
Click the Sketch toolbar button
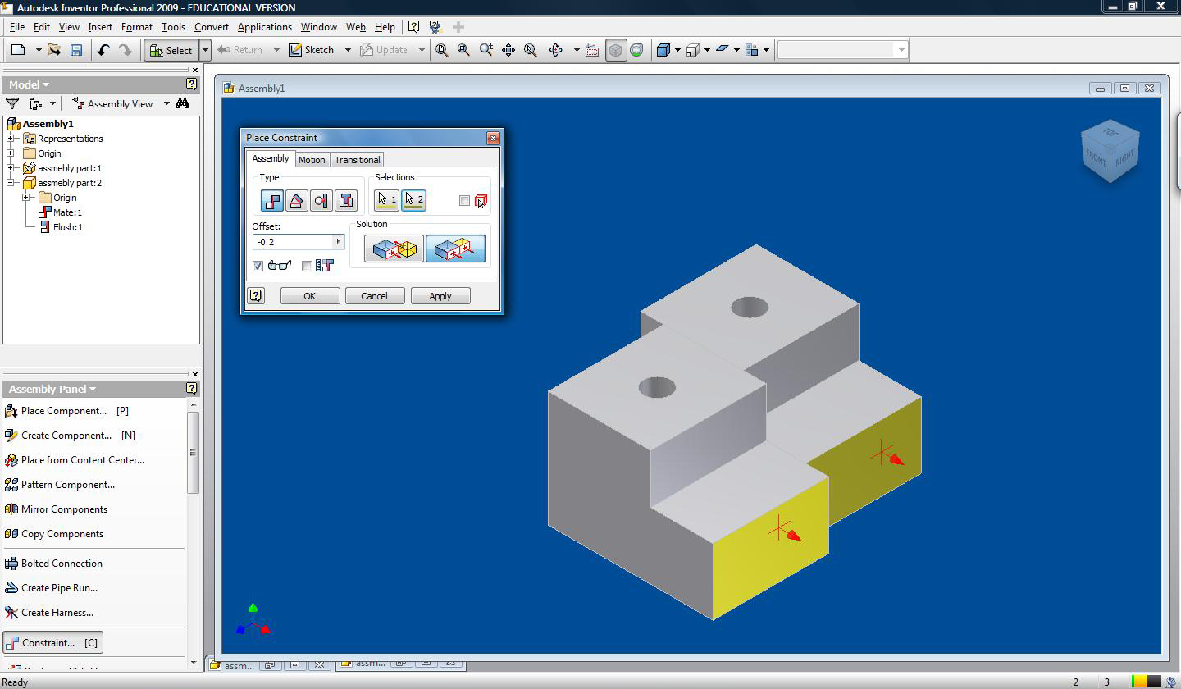tap(312, 50)
